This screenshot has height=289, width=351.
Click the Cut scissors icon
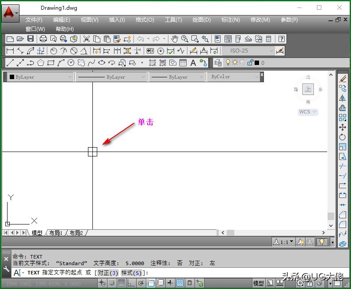click(x=87, y=39)
